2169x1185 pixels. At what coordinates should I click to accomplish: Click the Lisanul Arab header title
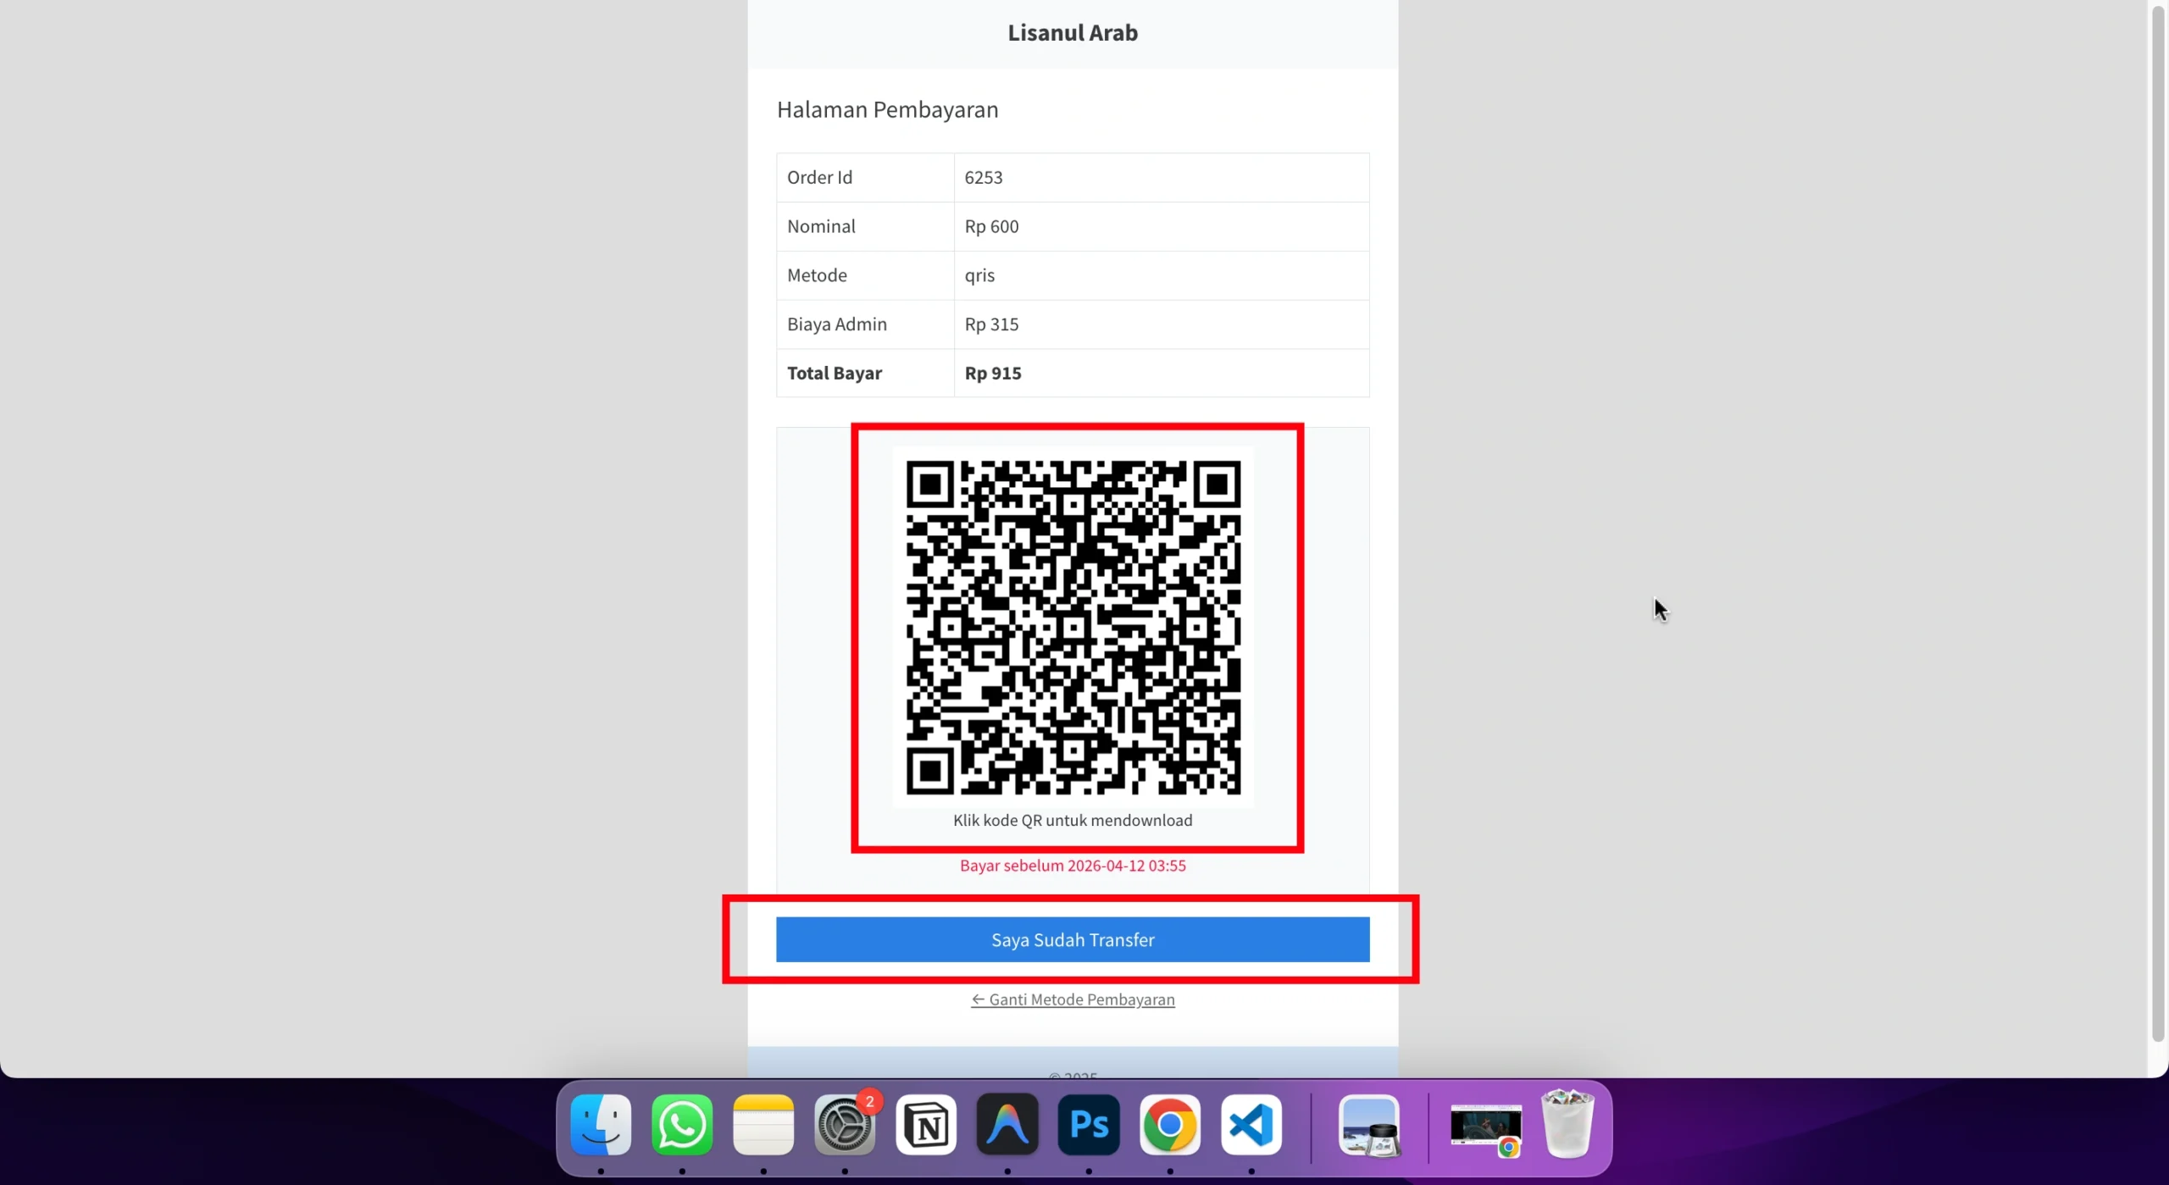1073,33
